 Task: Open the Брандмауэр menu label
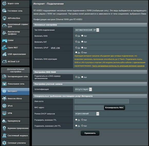tap(14, 121)
